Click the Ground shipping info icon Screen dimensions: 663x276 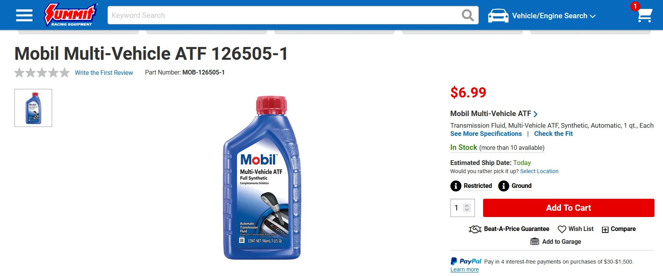503,186
